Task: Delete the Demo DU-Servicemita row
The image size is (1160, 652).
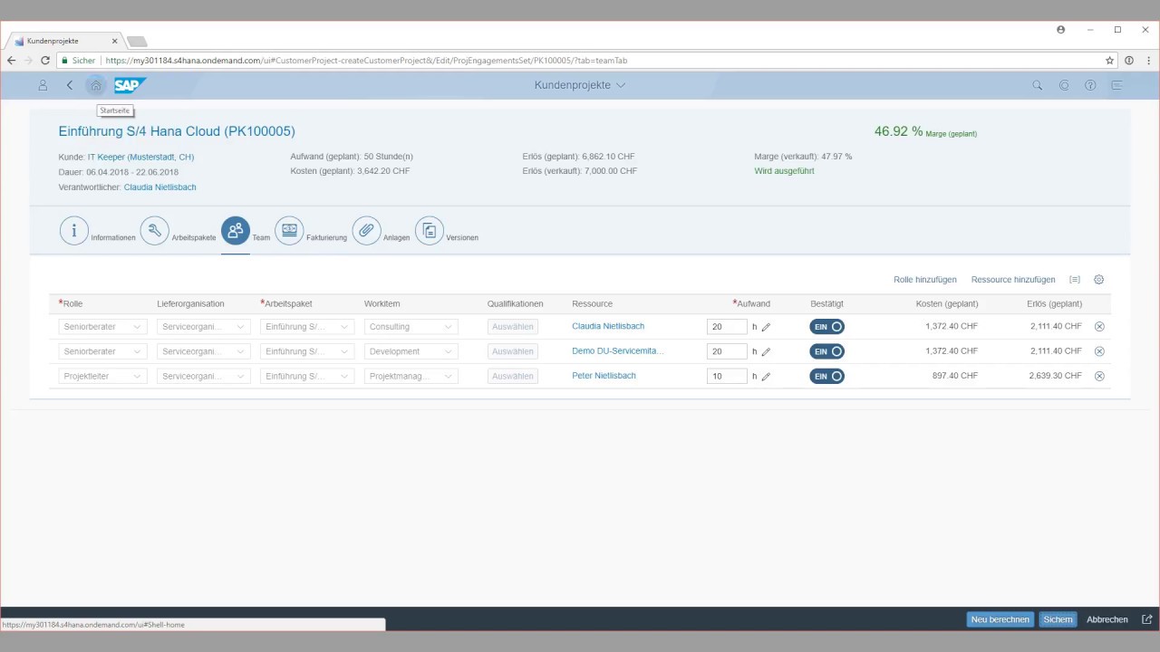Action: tap(1099, 351)
